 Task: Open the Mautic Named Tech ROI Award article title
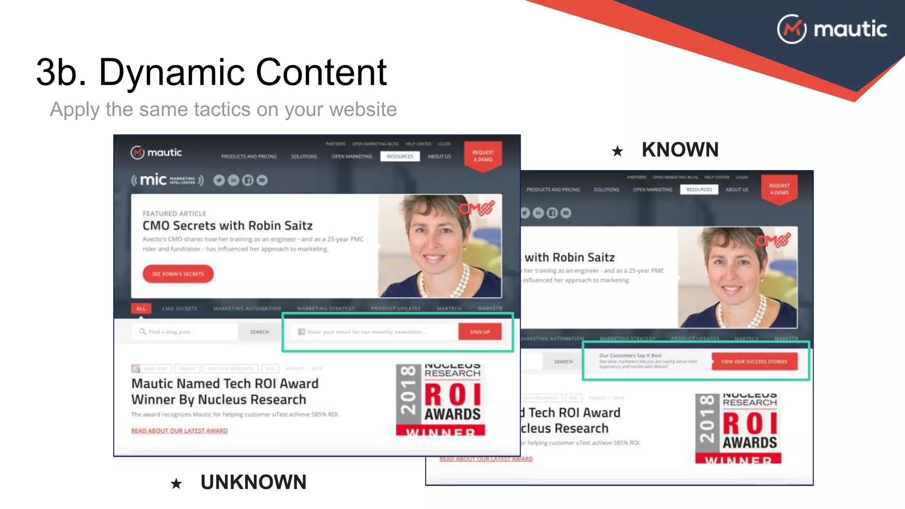(225, 391)
